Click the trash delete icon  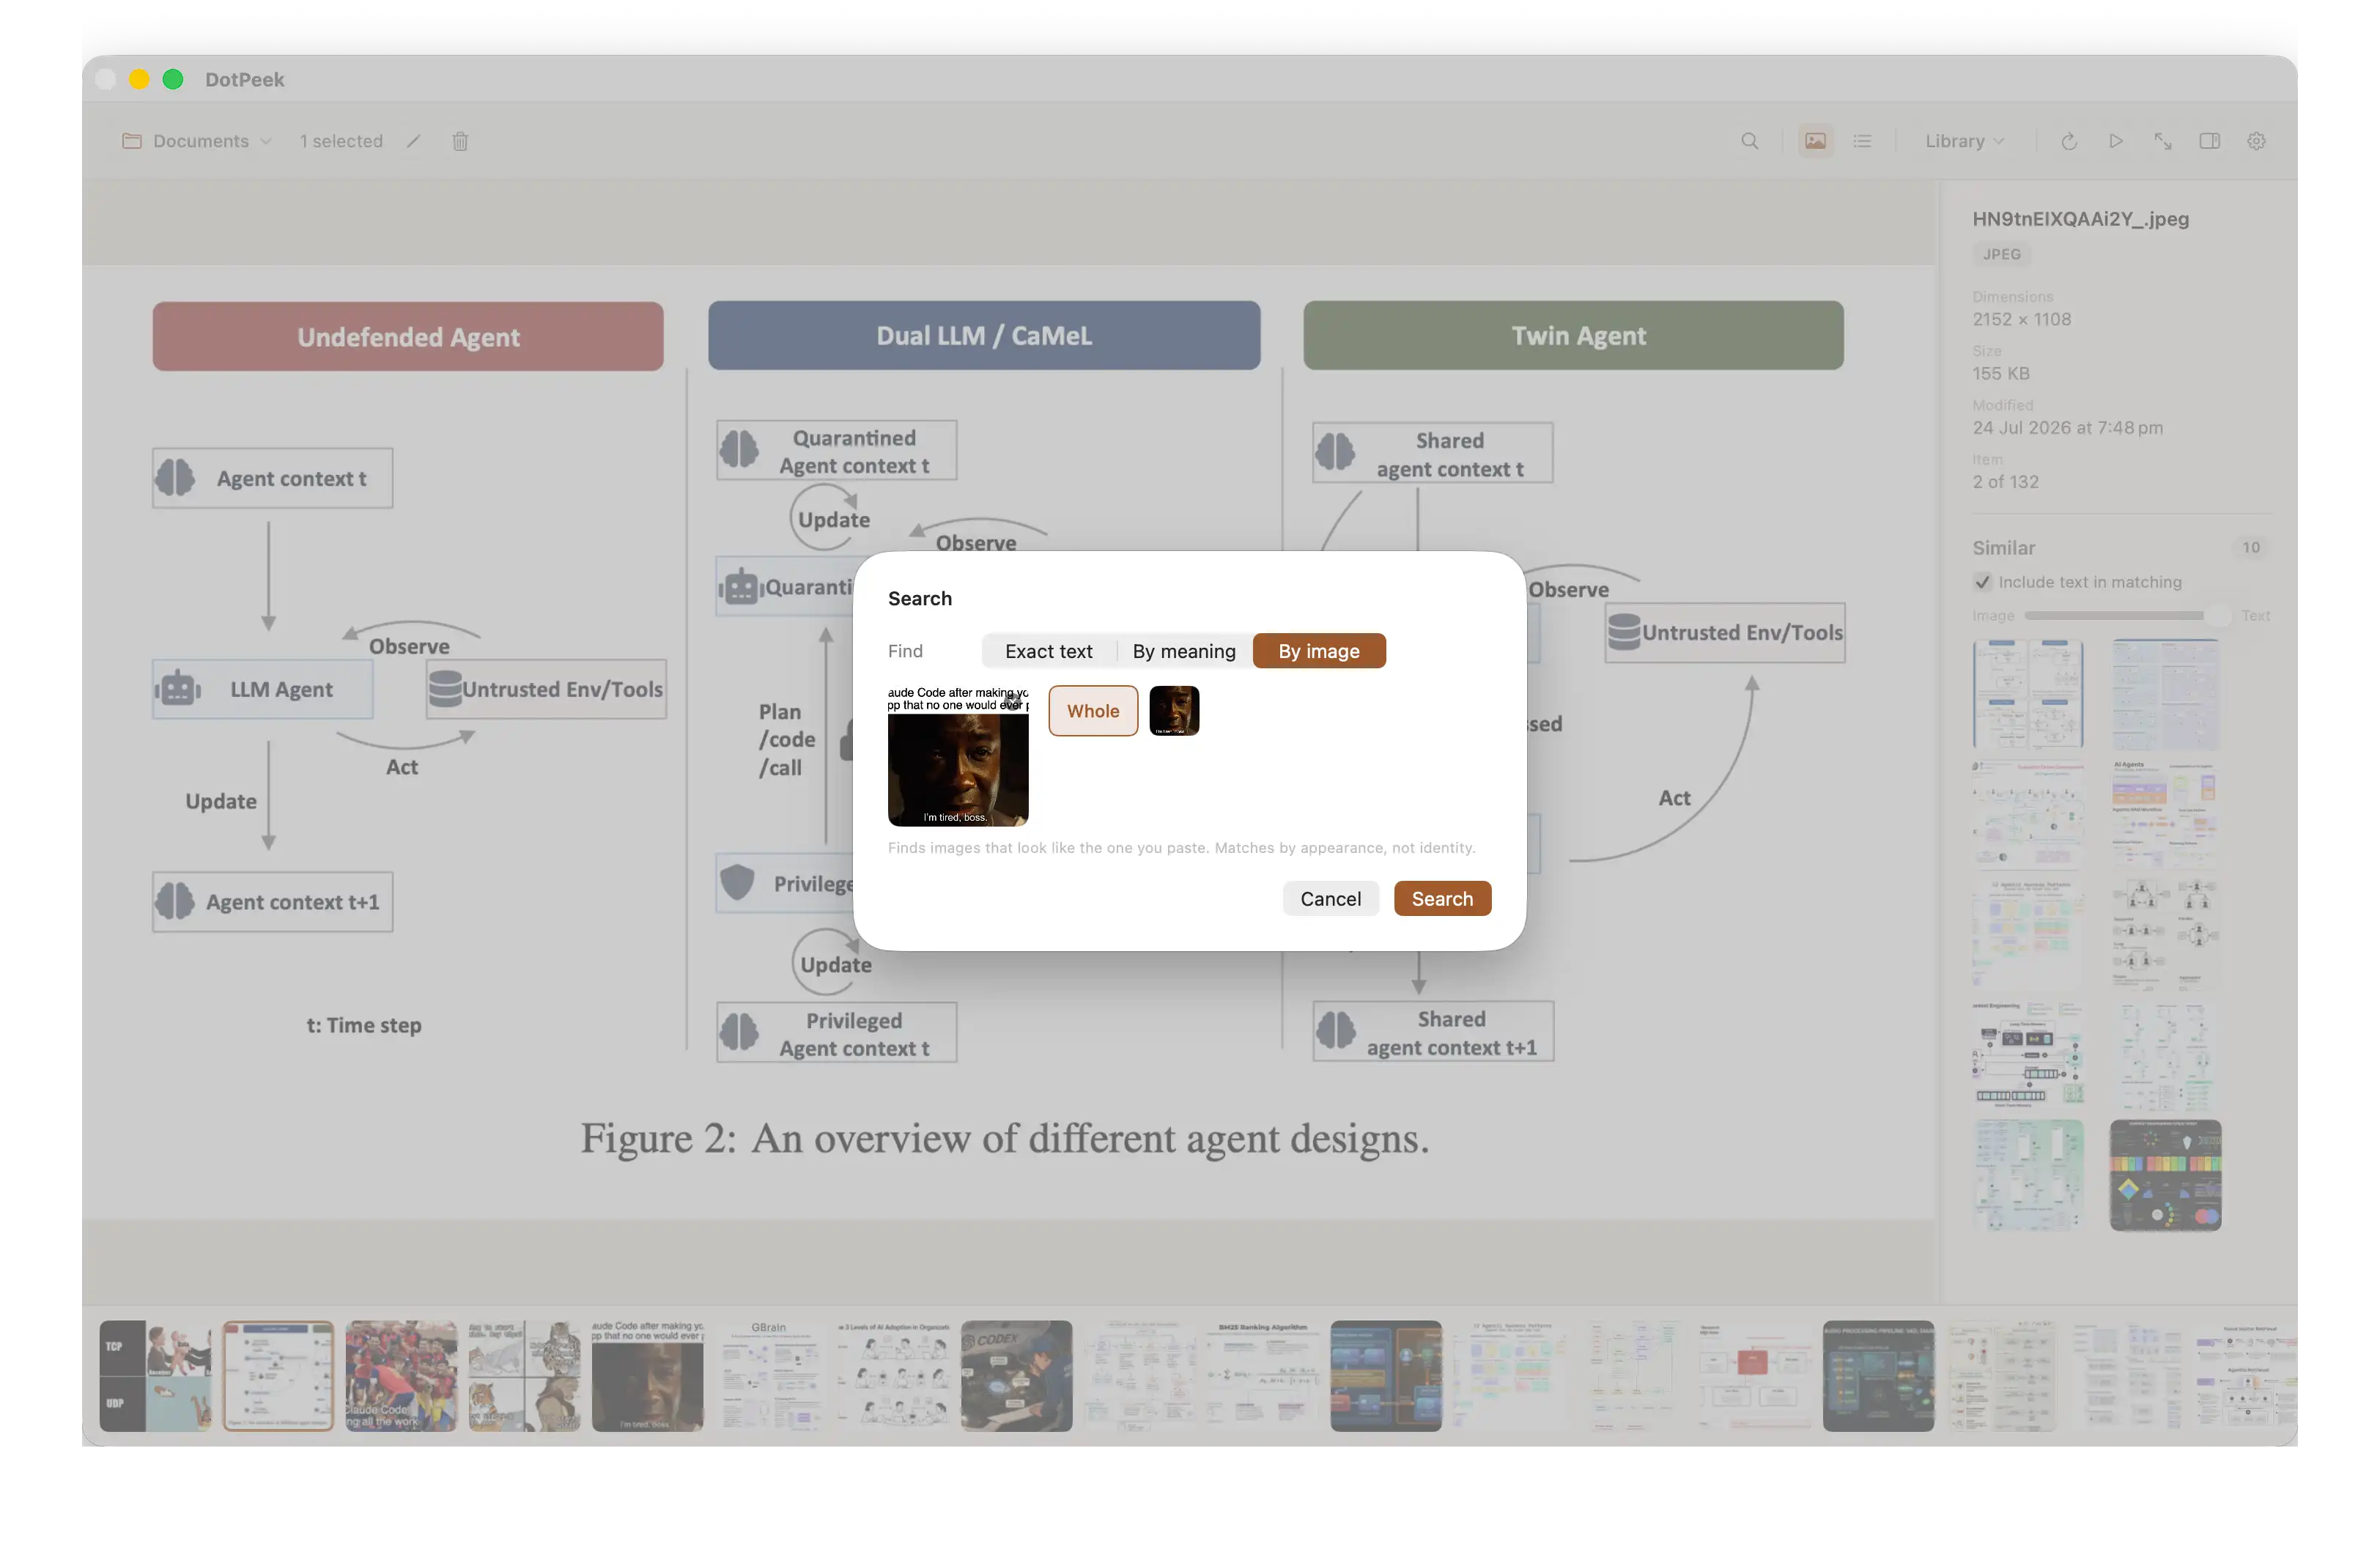pyautogui.click(x=460, y=141)
